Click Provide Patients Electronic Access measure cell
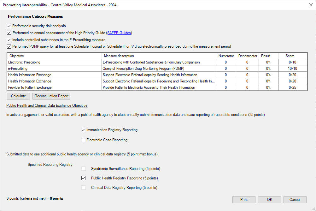Viewport: 316px width, 211px height. (x=159, y=87)
